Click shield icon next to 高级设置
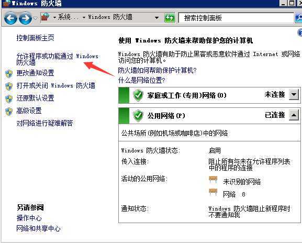Screen dimensions: 302x243 tap(9, 112)
